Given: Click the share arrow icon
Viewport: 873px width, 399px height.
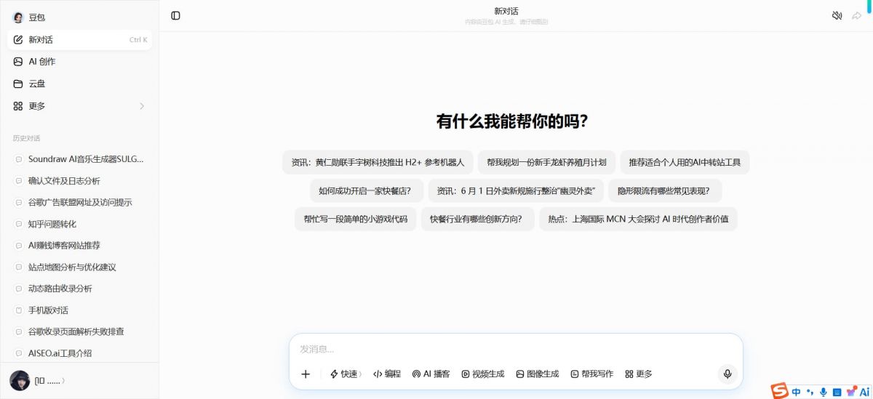Looking at the screenshot, I should [x=856, y=15].
